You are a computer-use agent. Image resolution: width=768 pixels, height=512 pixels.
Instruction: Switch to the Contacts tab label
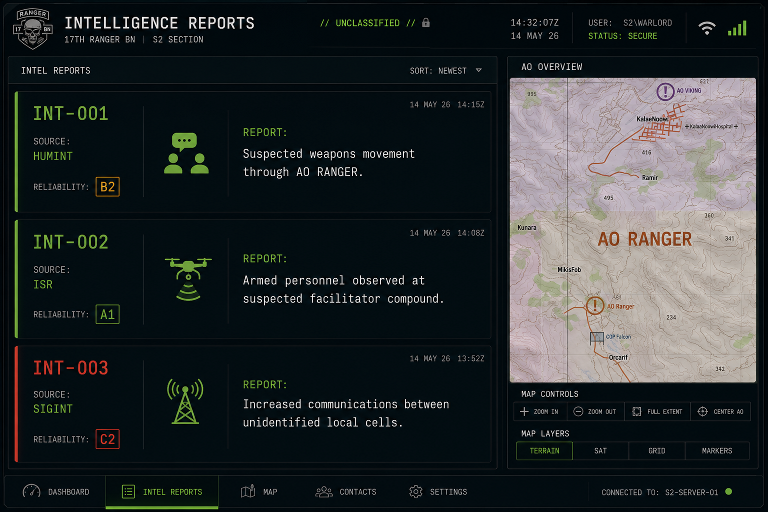[358, 492]
